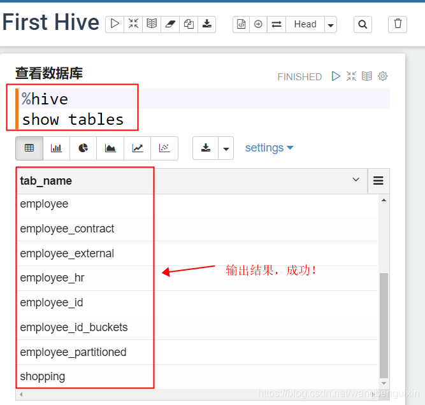Sort by the tab_name column header
The image size is (425, 405).
(x=46, y=181)
